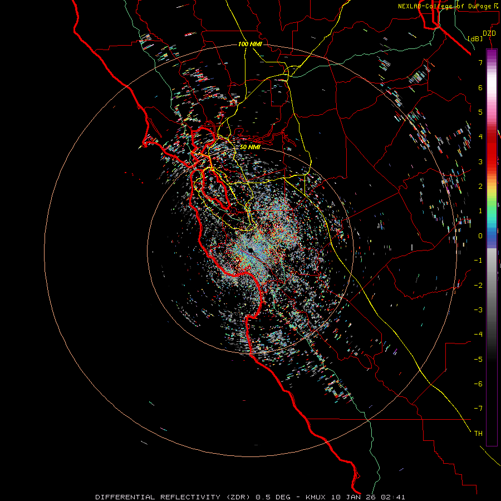The height and width of the screenshot is (501, 501).
Task: Click "DIFFERENTIAL REFLECTIVITY (ZDR)" in the bottom caption
Action: [174, 497]
